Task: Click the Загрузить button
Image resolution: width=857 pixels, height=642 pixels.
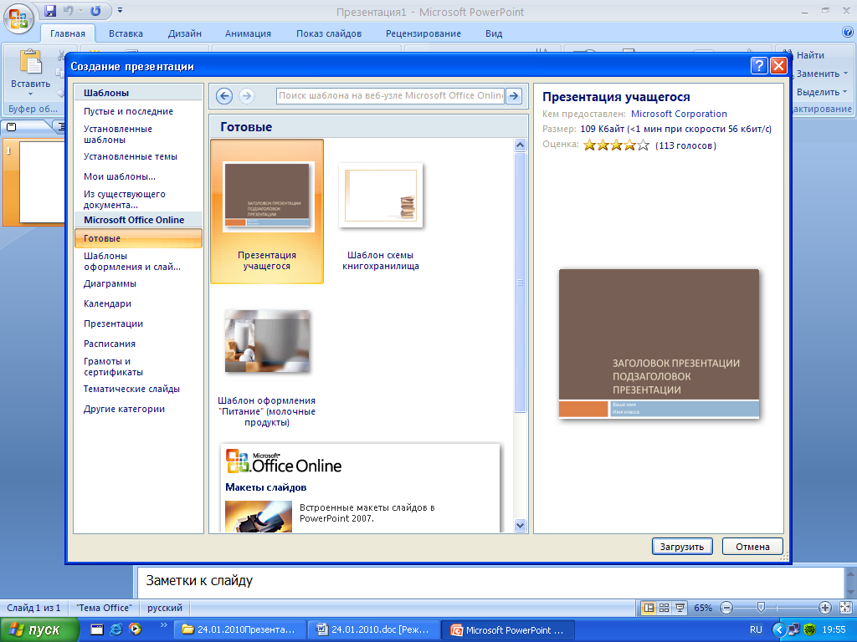Action: pyautogui.click(x=682, y=547)
